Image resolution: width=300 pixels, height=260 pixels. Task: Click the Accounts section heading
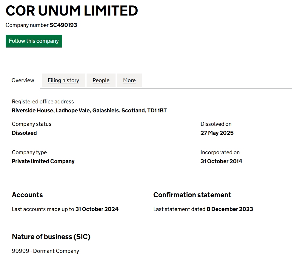click(27, 195)
